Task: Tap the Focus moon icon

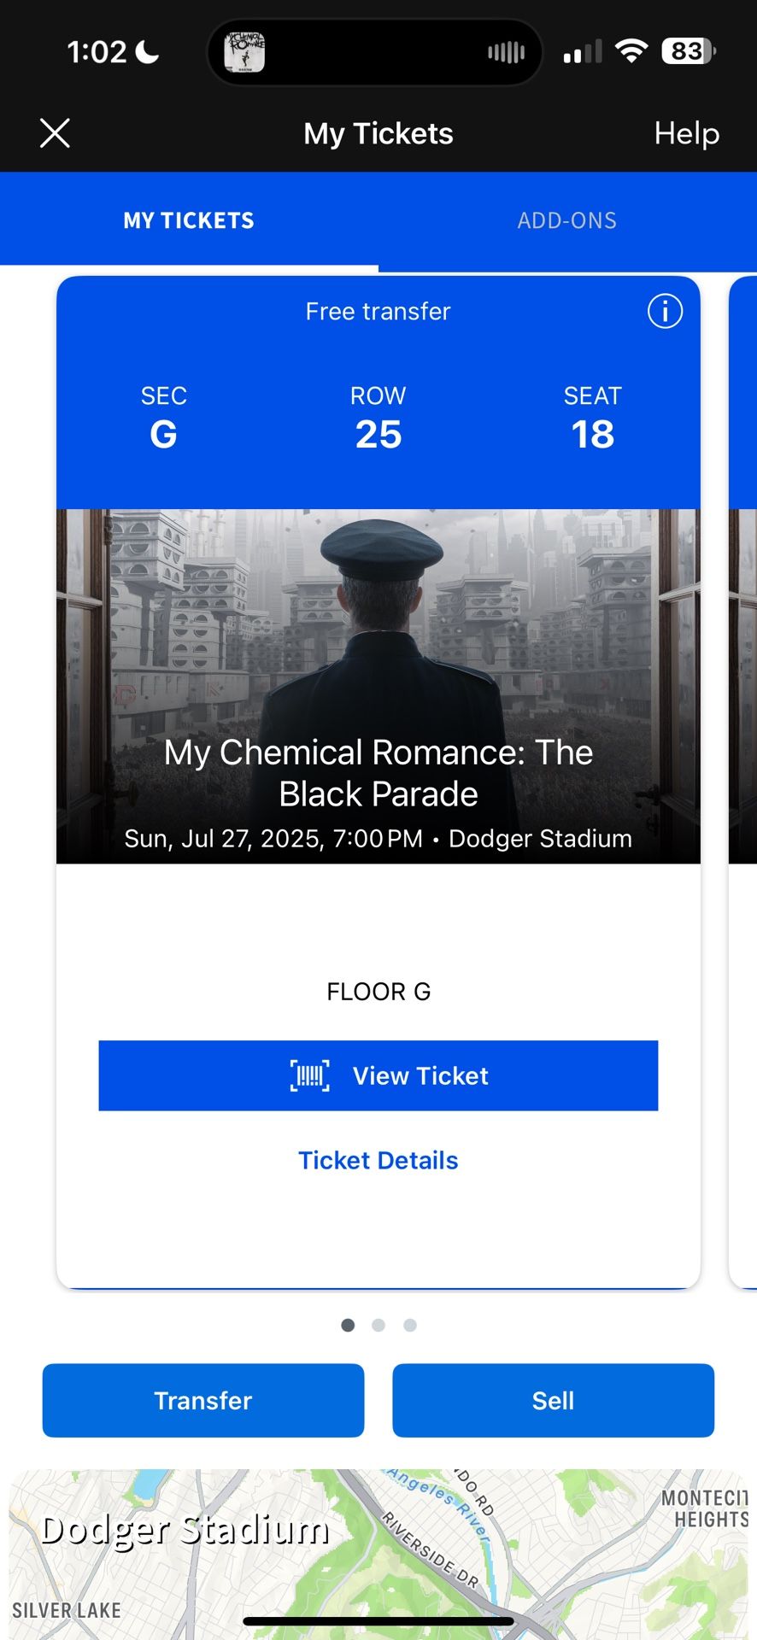Action: 147,53
